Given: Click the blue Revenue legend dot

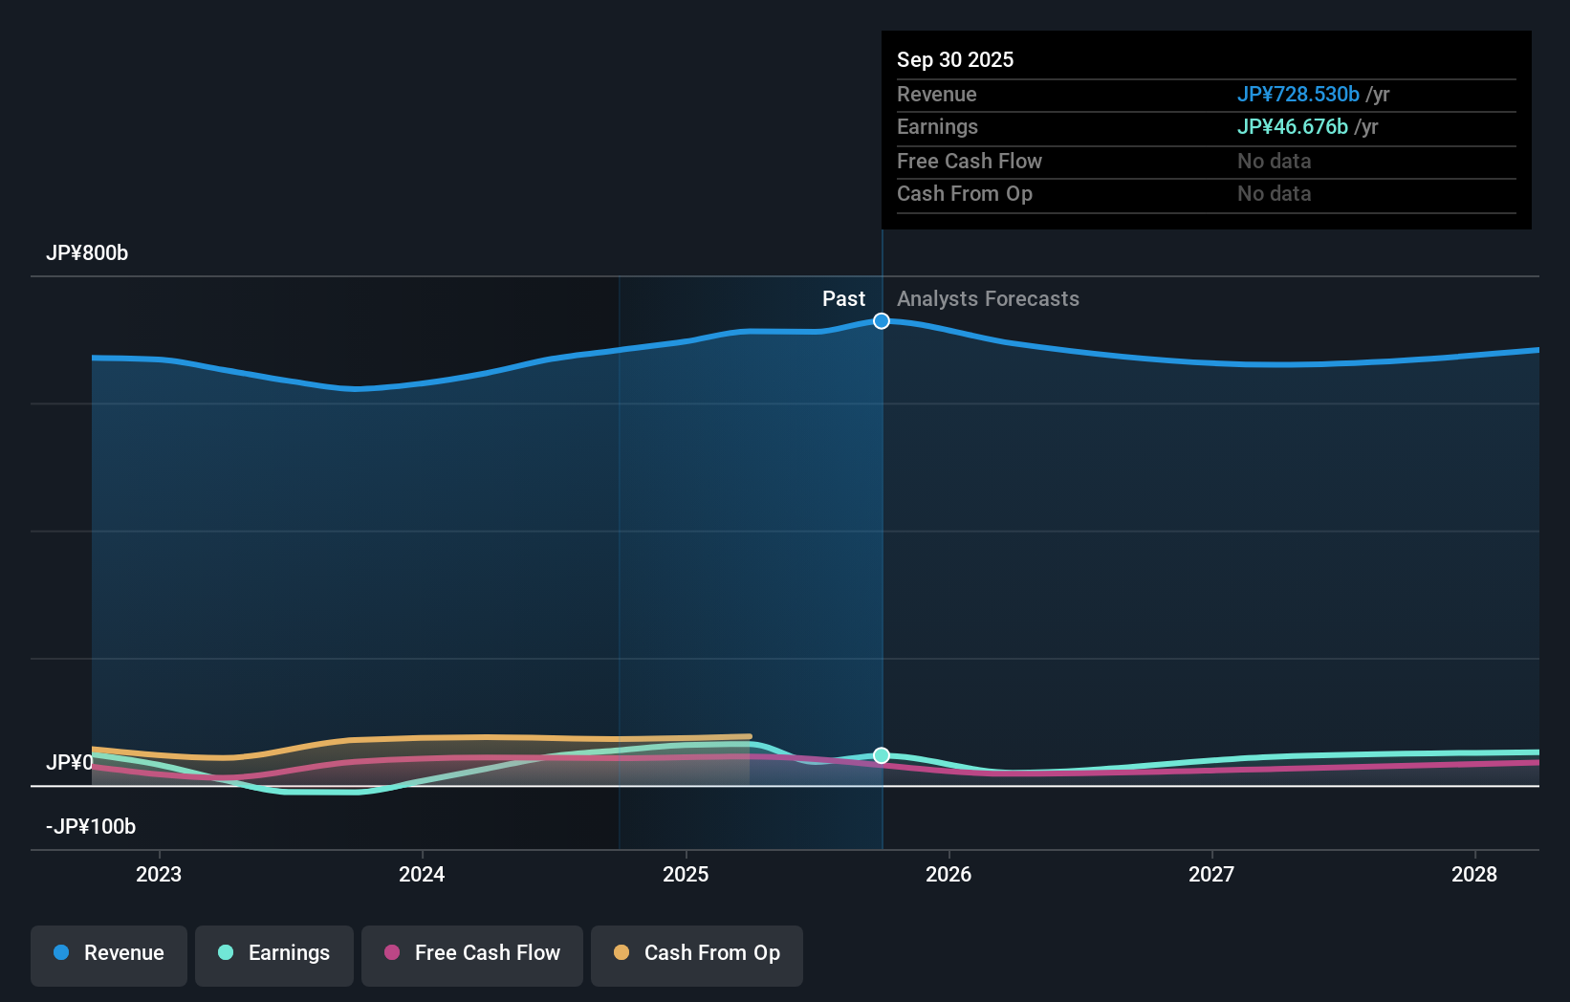Looking at the screenshot, I should click(x=60, y=953).
